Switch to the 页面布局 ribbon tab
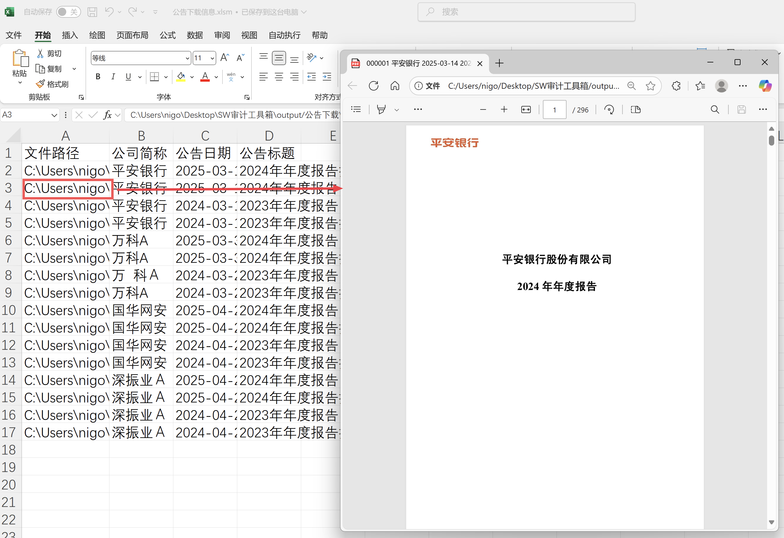This screenshot has height=538, width=784. pos(132,35)
